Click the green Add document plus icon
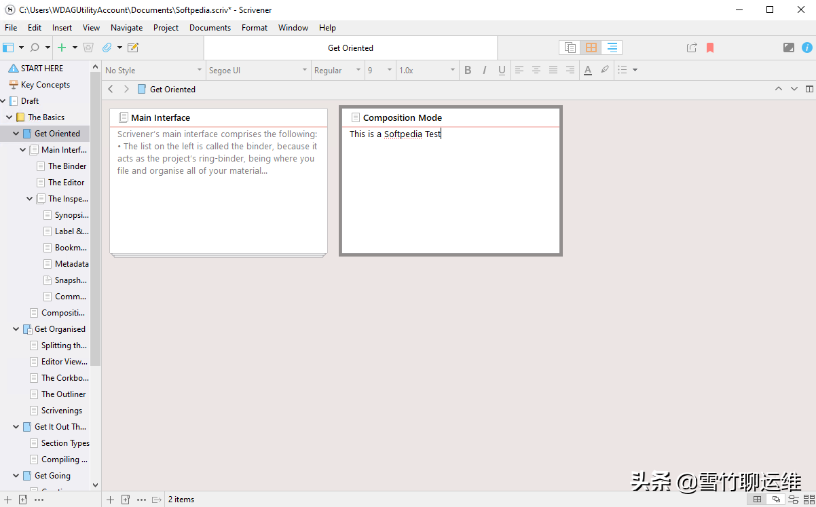The width and height of the screenshot is (816, 507). (x=62, y=48)
